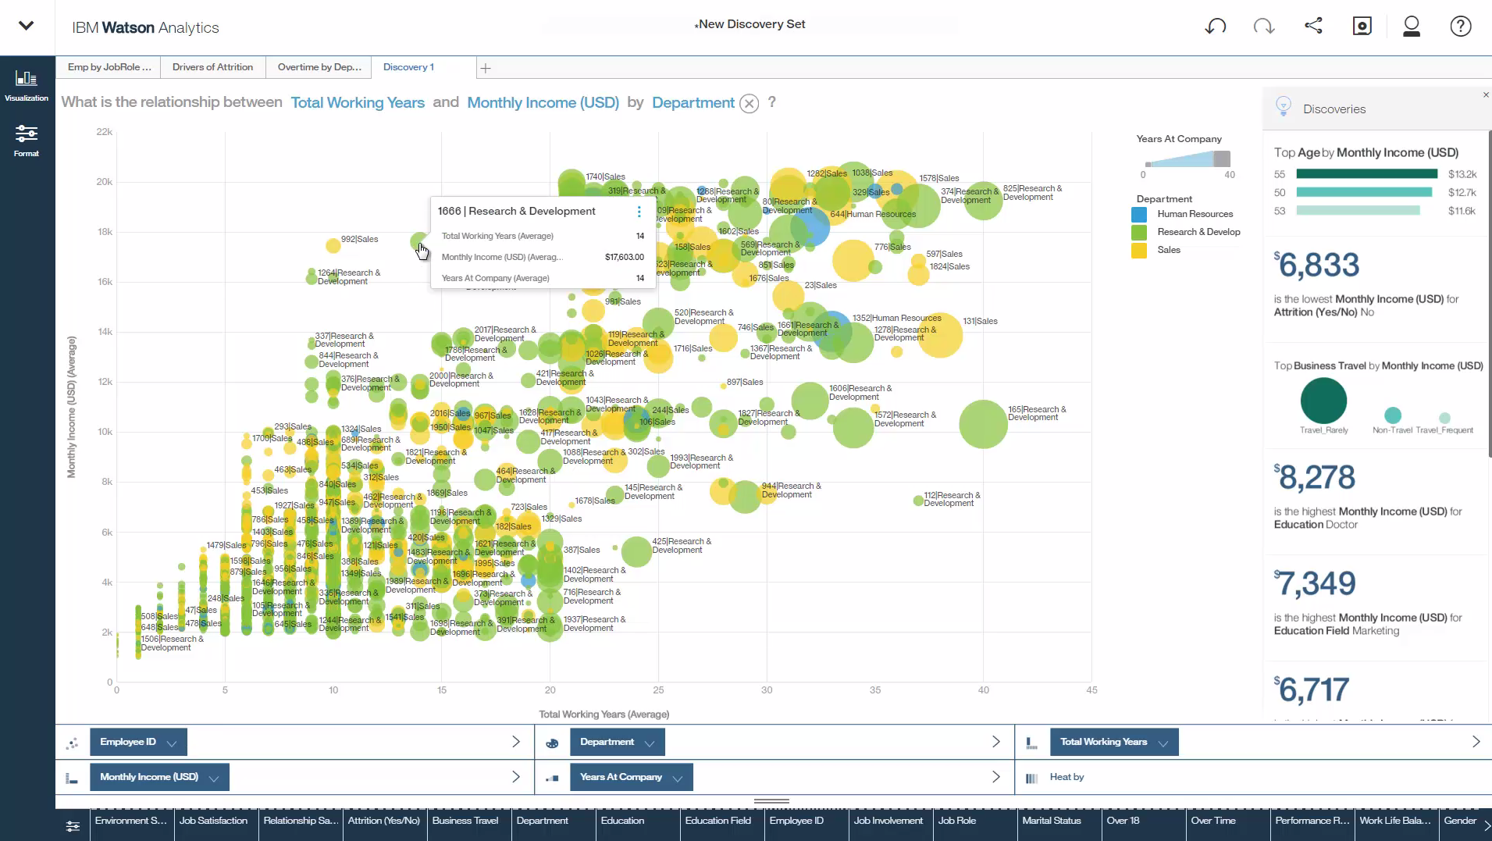Open the Help question mark icon
Image resolution: width=1492 pixels, height=841 pixels.
[1460, 27]
